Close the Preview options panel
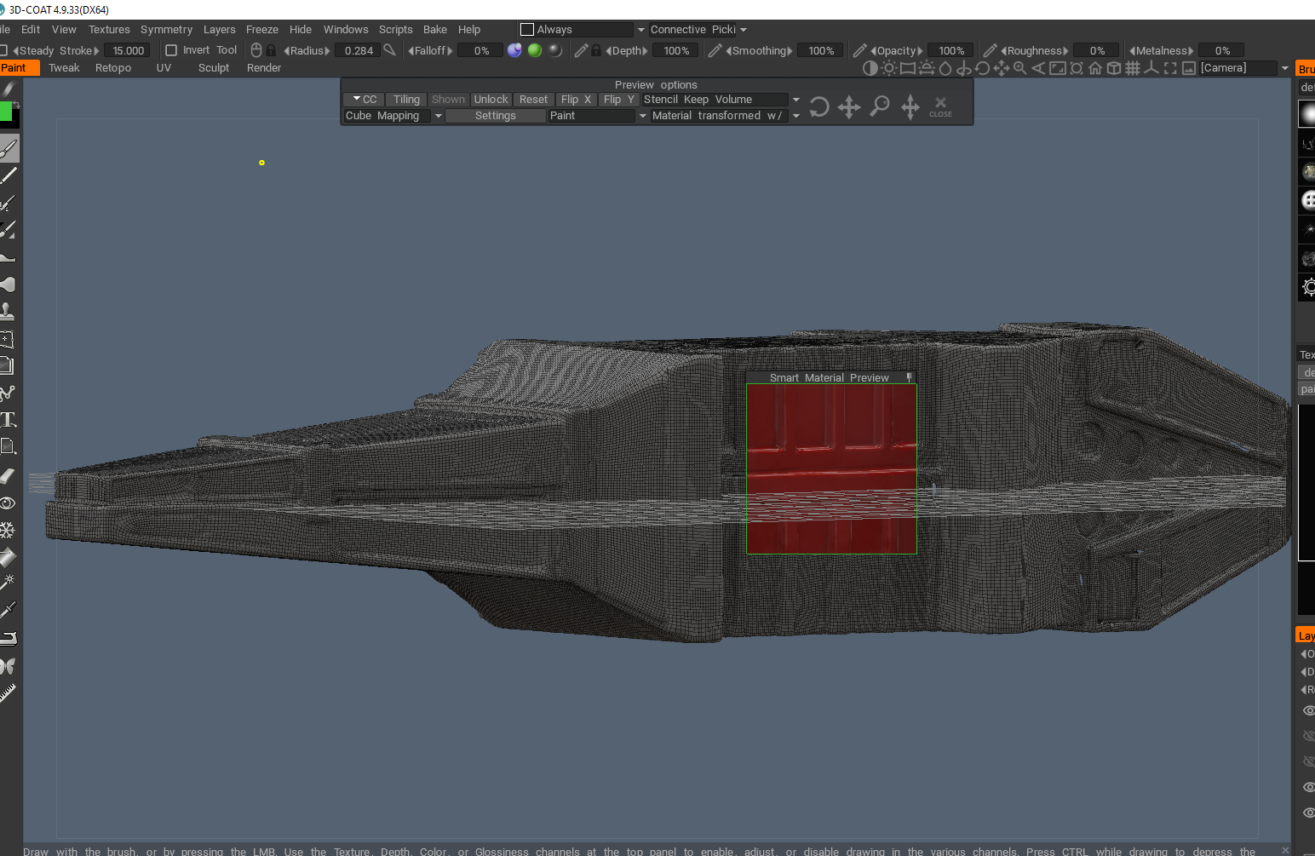This screenshot has height=856, width=1315. pos(940,106)
